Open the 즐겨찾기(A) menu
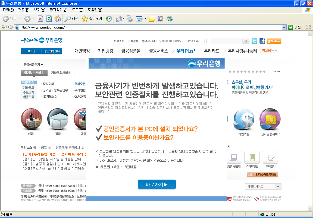 click(x=59, y=10)
